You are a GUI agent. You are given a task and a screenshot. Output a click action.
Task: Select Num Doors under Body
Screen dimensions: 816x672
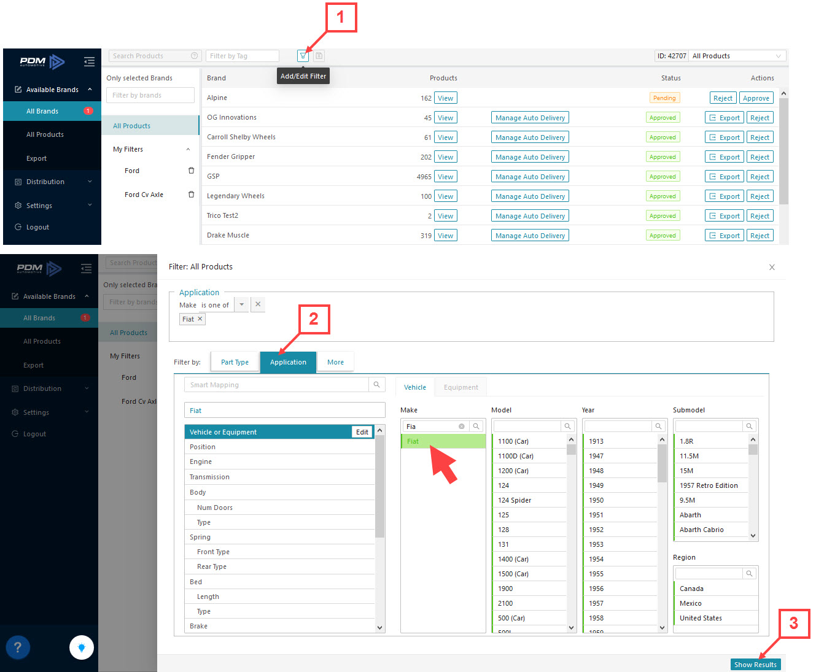click(279, 508)
